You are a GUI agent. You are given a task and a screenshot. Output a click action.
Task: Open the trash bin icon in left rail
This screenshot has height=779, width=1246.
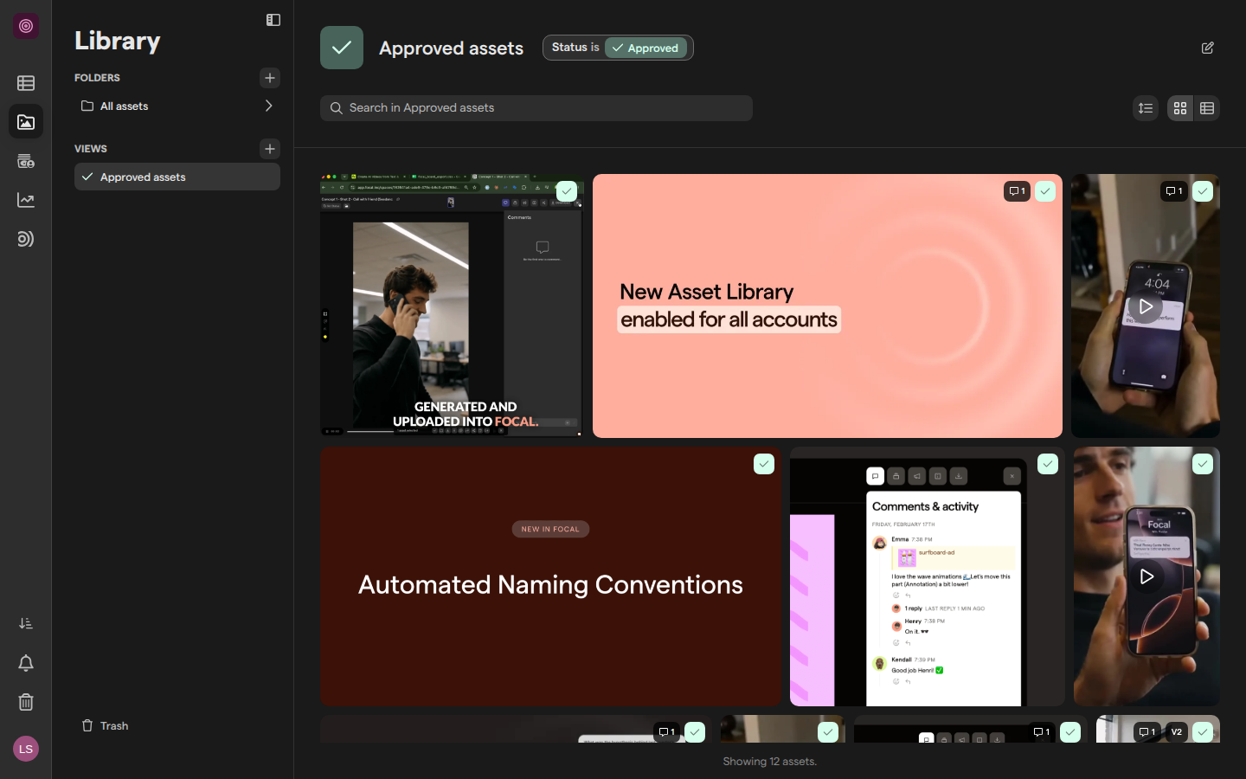26,702
